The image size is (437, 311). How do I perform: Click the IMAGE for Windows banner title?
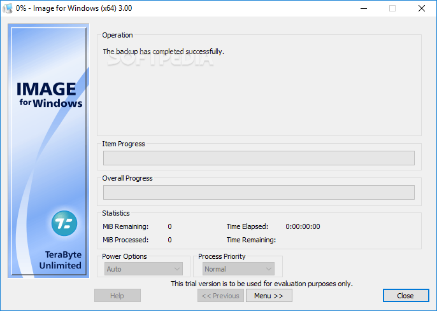[x=49, y=95]
